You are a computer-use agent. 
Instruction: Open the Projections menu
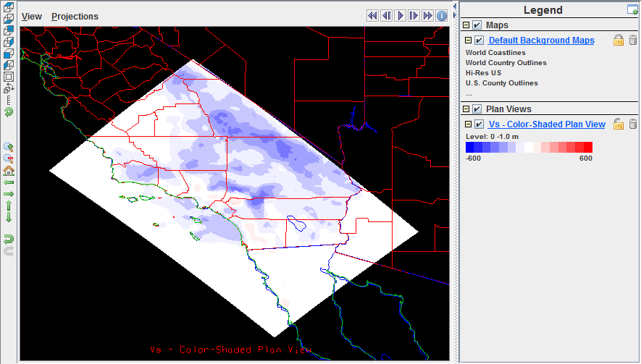75,16
